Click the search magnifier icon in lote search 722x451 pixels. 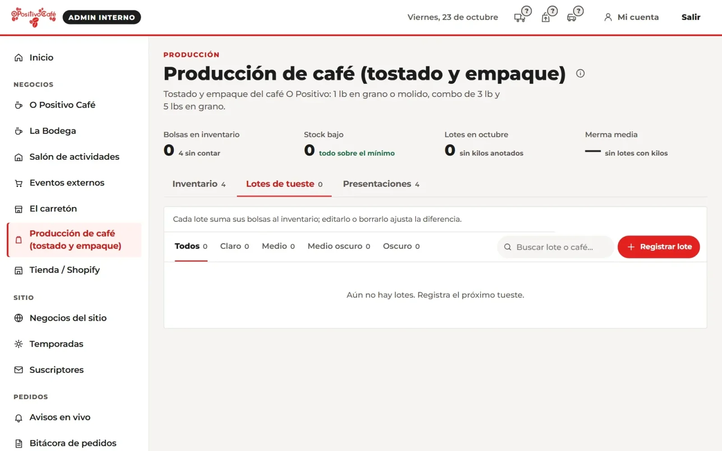pyautogui.click(x=508, y=247)
